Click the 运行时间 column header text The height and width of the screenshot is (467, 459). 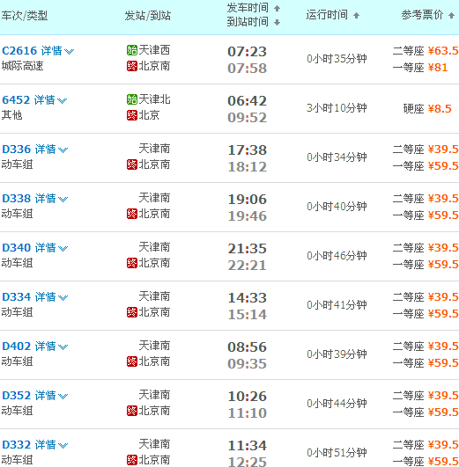pyautogui.click(x=327, y=15)
